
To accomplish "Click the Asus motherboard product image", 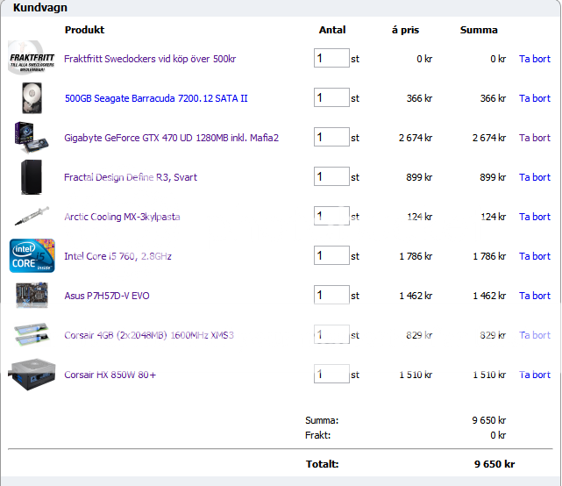I will (x=32, y=296).
